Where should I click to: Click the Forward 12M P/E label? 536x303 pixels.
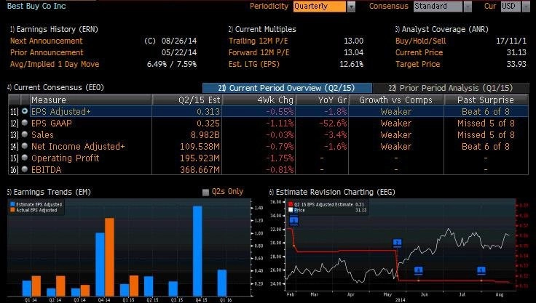coord(259,52)
